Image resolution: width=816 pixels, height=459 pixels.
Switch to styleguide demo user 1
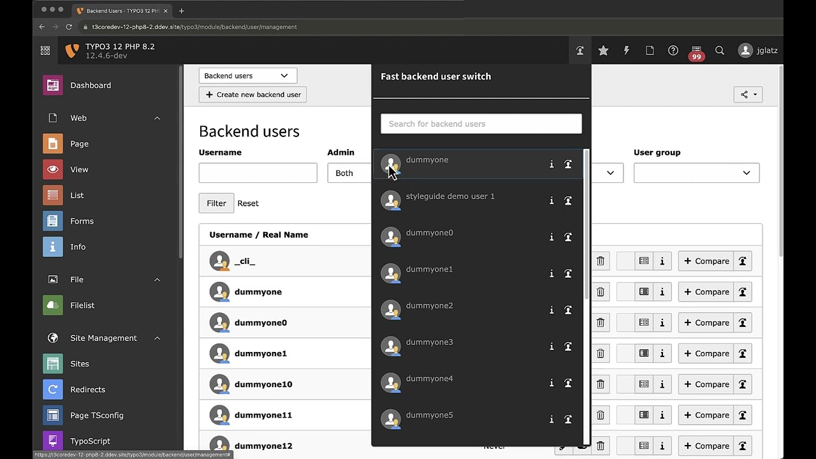click(568, 201)
